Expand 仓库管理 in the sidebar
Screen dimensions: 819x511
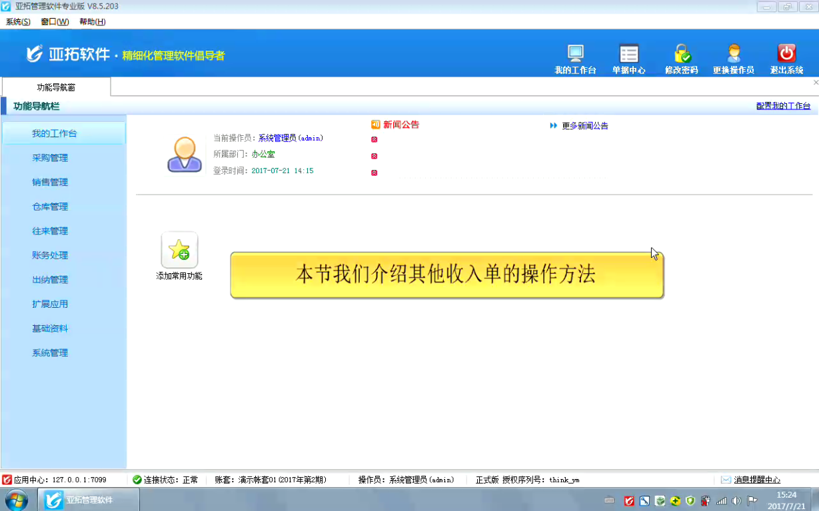point(50,207)
